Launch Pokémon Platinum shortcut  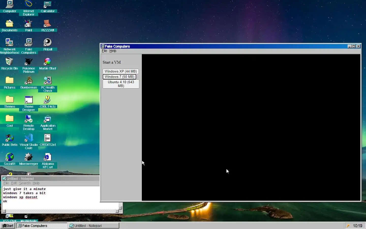(28, 65)
